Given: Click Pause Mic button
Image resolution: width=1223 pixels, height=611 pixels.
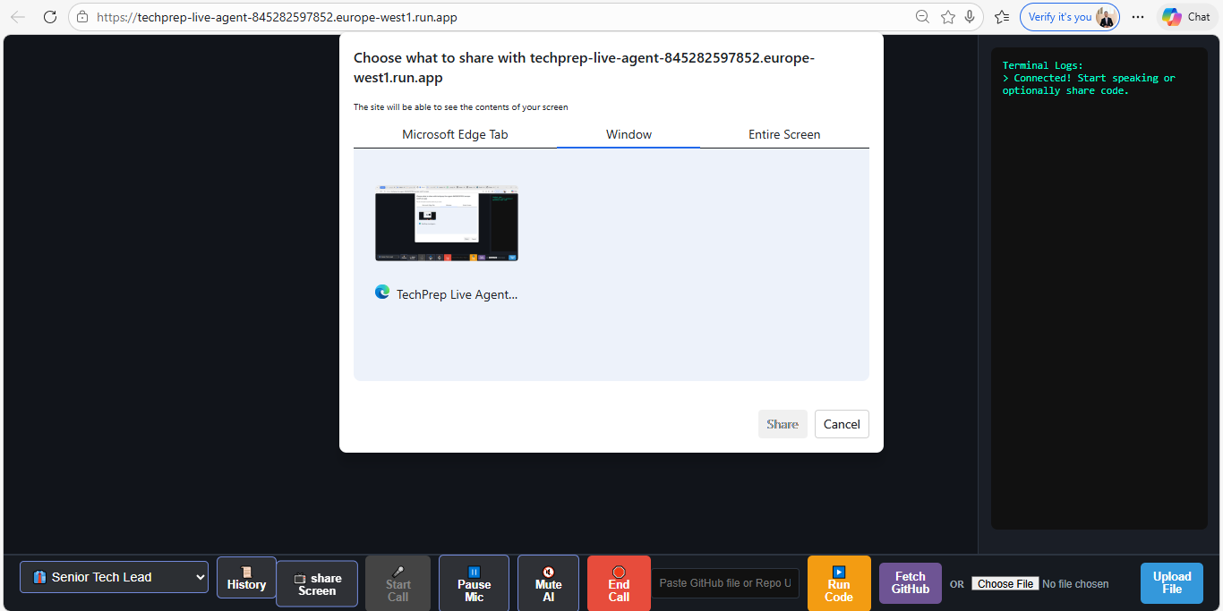Looking at the screenshot, I should coord(474,583).
